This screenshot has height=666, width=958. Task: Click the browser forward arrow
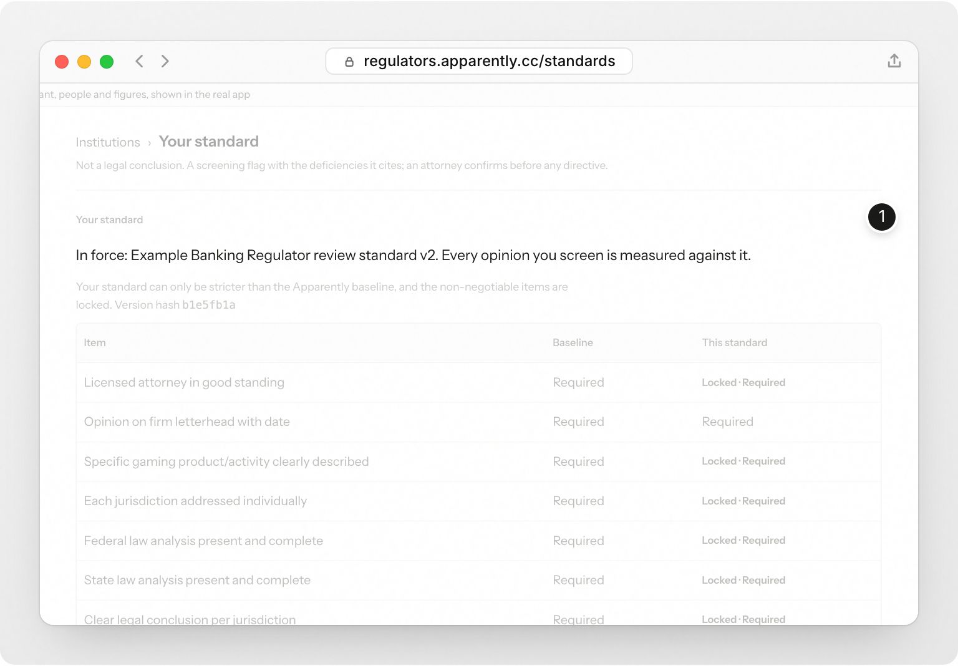pyautogui.click(x=165, y=61)
